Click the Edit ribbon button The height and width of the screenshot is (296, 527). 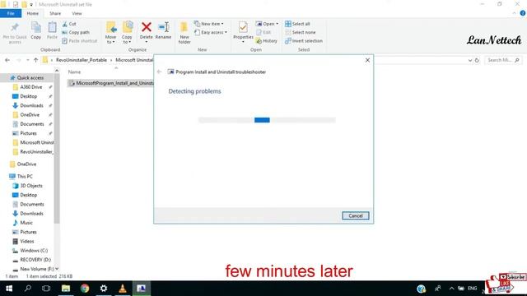[x=263, y=33]
